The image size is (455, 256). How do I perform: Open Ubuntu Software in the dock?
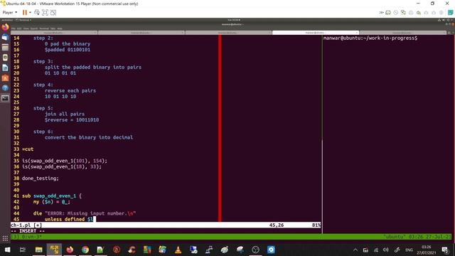(x=5, y=78)
